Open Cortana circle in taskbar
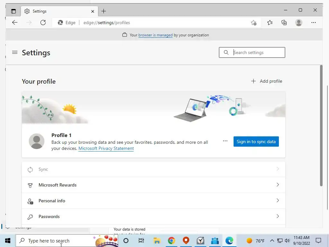The width and height of the screenshot is (329, 247). (x=126, y=241)
